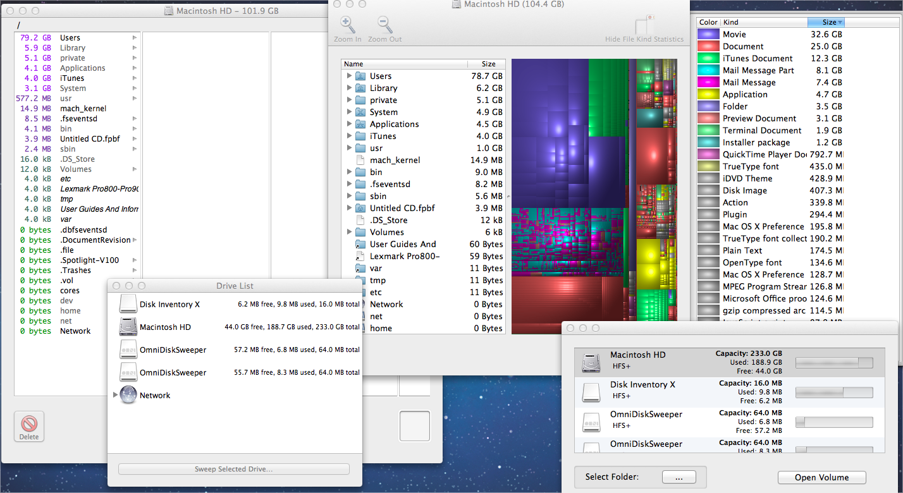
Task: Click Lexmark Pro800- alias icon in tree
Action: [360, 256]
